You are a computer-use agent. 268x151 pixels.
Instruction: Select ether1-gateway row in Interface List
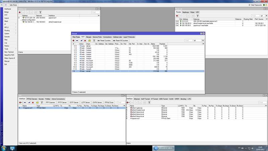point(197,108)
